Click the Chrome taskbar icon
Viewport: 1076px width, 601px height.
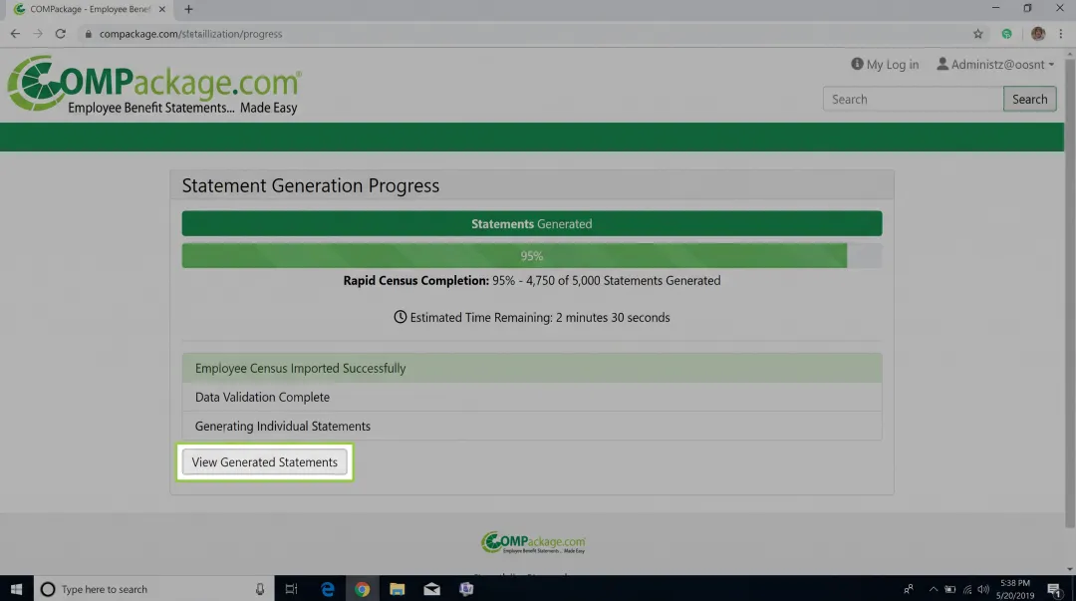coord(363,589)
